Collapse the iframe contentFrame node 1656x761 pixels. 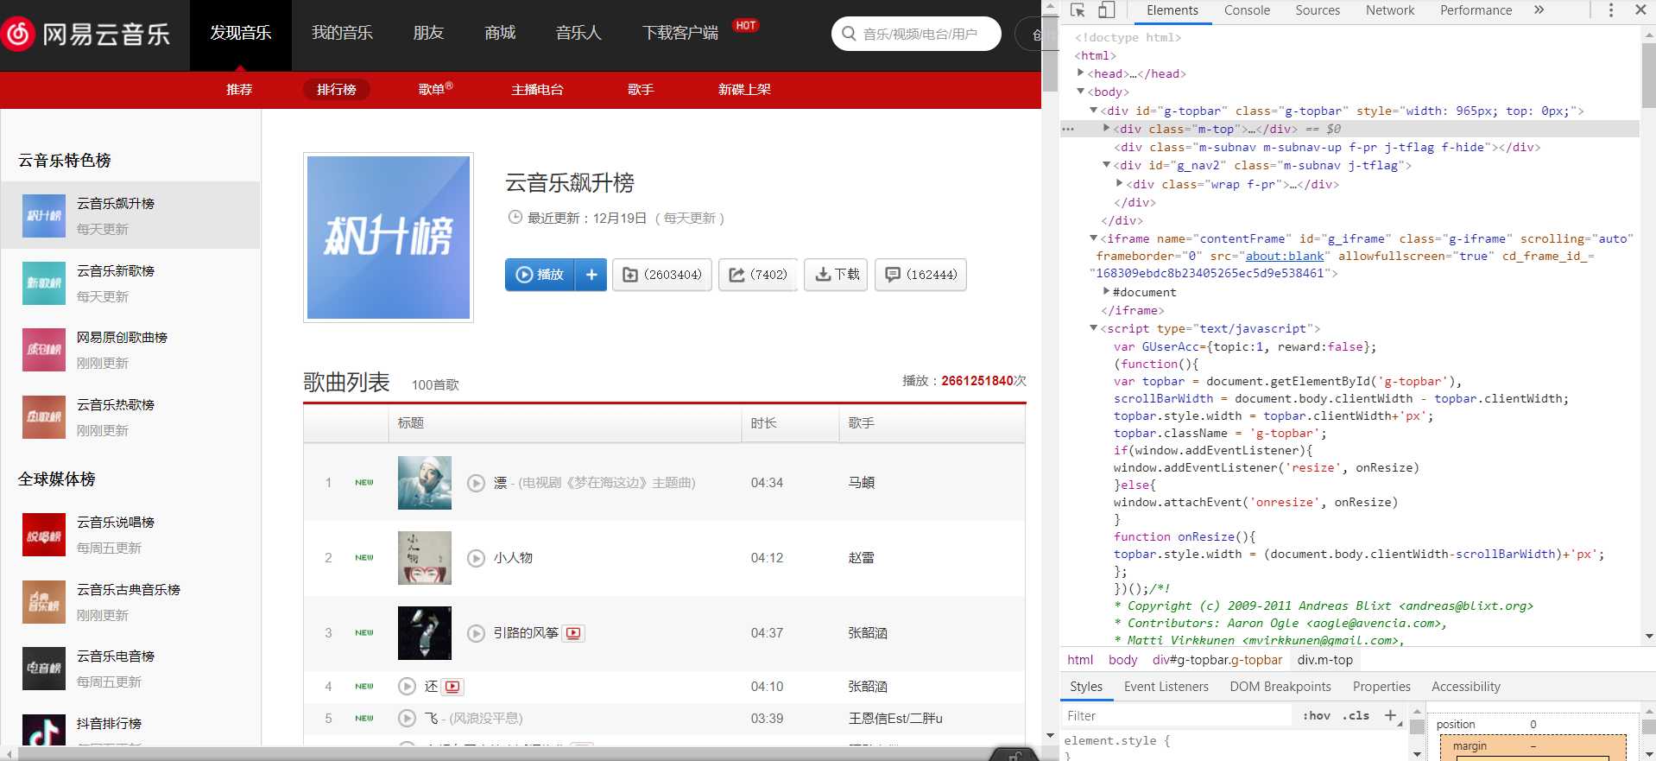pos(1094,238)
